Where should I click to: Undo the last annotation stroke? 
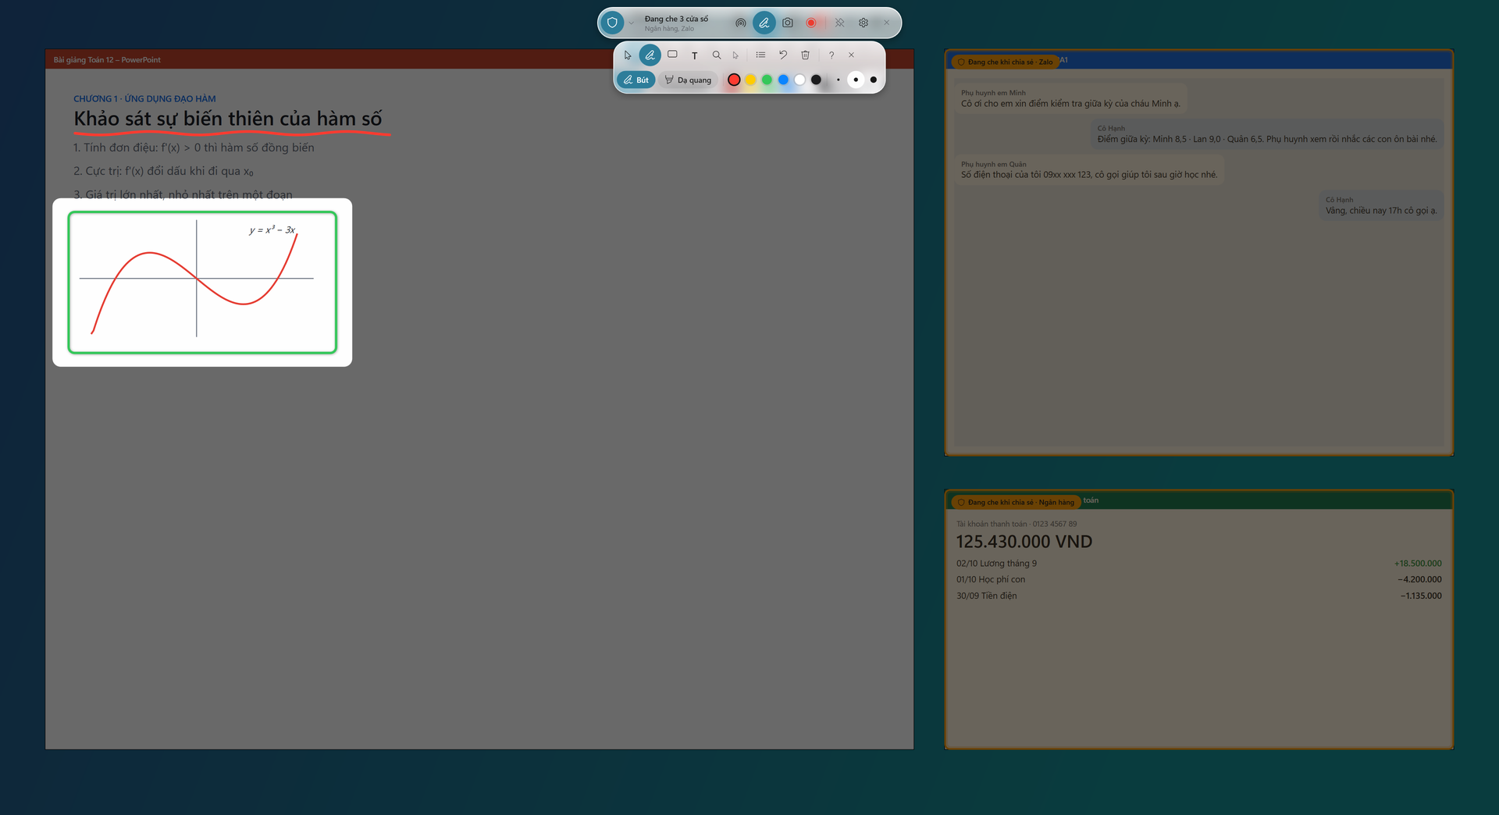(782, 55)
